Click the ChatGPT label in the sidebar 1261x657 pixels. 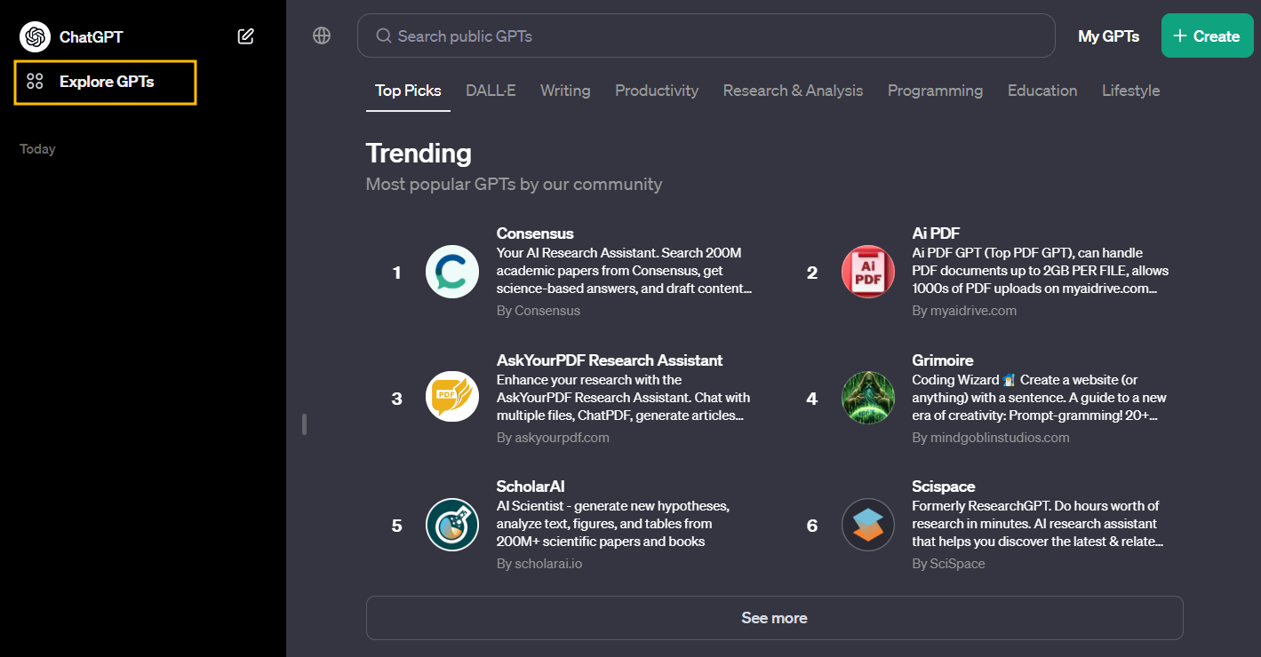point(91,37)
